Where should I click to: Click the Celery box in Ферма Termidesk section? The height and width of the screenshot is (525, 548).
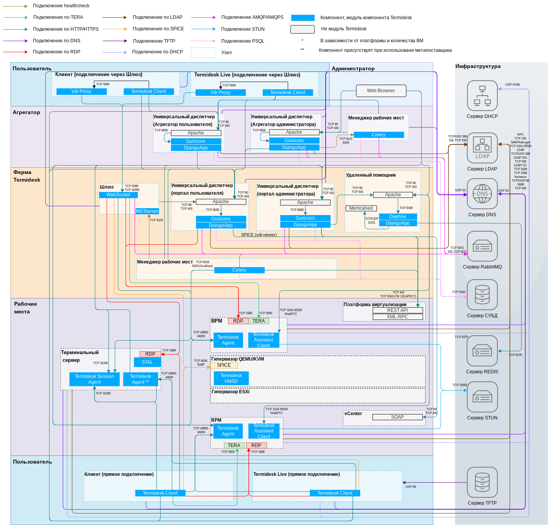click(239, 270)
